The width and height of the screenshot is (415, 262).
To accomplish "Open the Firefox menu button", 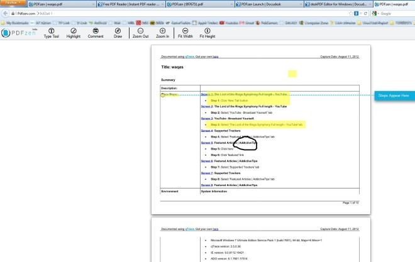I will (13, 3).
